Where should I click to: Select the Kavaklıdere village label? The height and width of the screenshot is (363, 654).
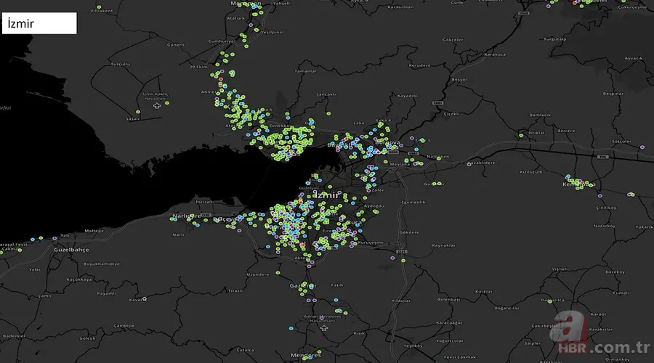click(x=481, y=163)
